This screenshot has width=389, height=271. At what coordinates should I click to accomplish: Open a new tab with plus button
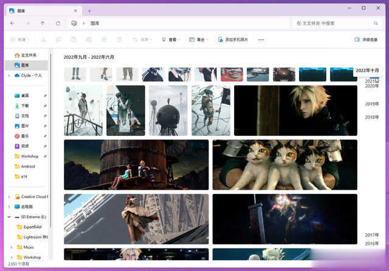89,11
